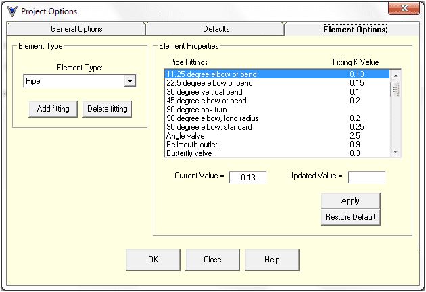This screenshot has width=426, height=292.
Task: Click the Restore Default button
Action: (x=350, y=217)
